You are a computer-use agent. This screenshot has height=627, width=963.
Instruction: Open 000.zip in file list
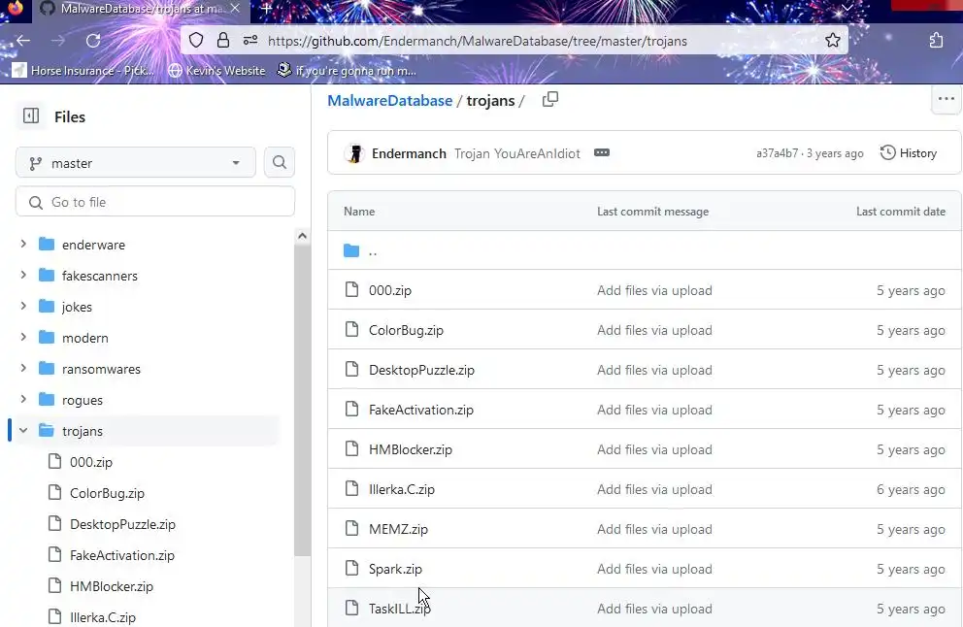(x=390, y=290)
